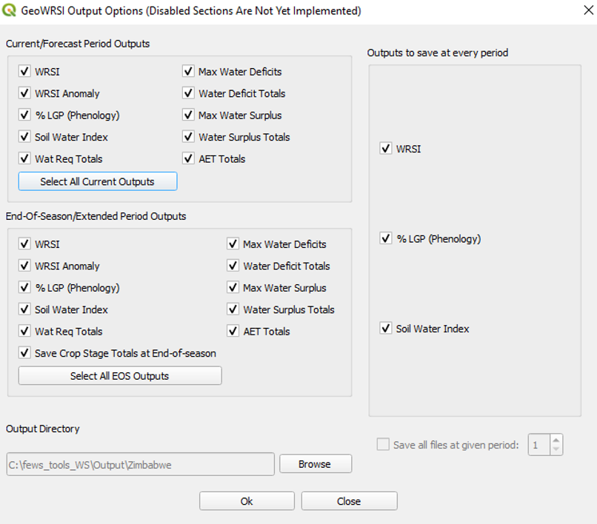Click the Output Directory path field
Image resolution: width=597 pixels, height=524 pixels.
click(140, 464)
